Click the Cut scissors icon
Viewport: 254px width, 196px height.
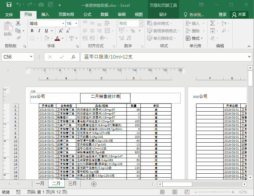tap(18, 23)
